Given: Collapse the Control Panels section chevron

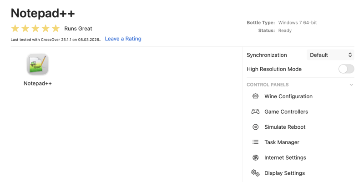Looking at the screenshot, I should point(351,85).
